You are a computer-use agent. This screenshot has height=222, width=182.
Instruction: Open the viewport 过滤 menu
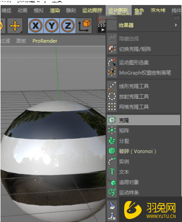[5, 41]
